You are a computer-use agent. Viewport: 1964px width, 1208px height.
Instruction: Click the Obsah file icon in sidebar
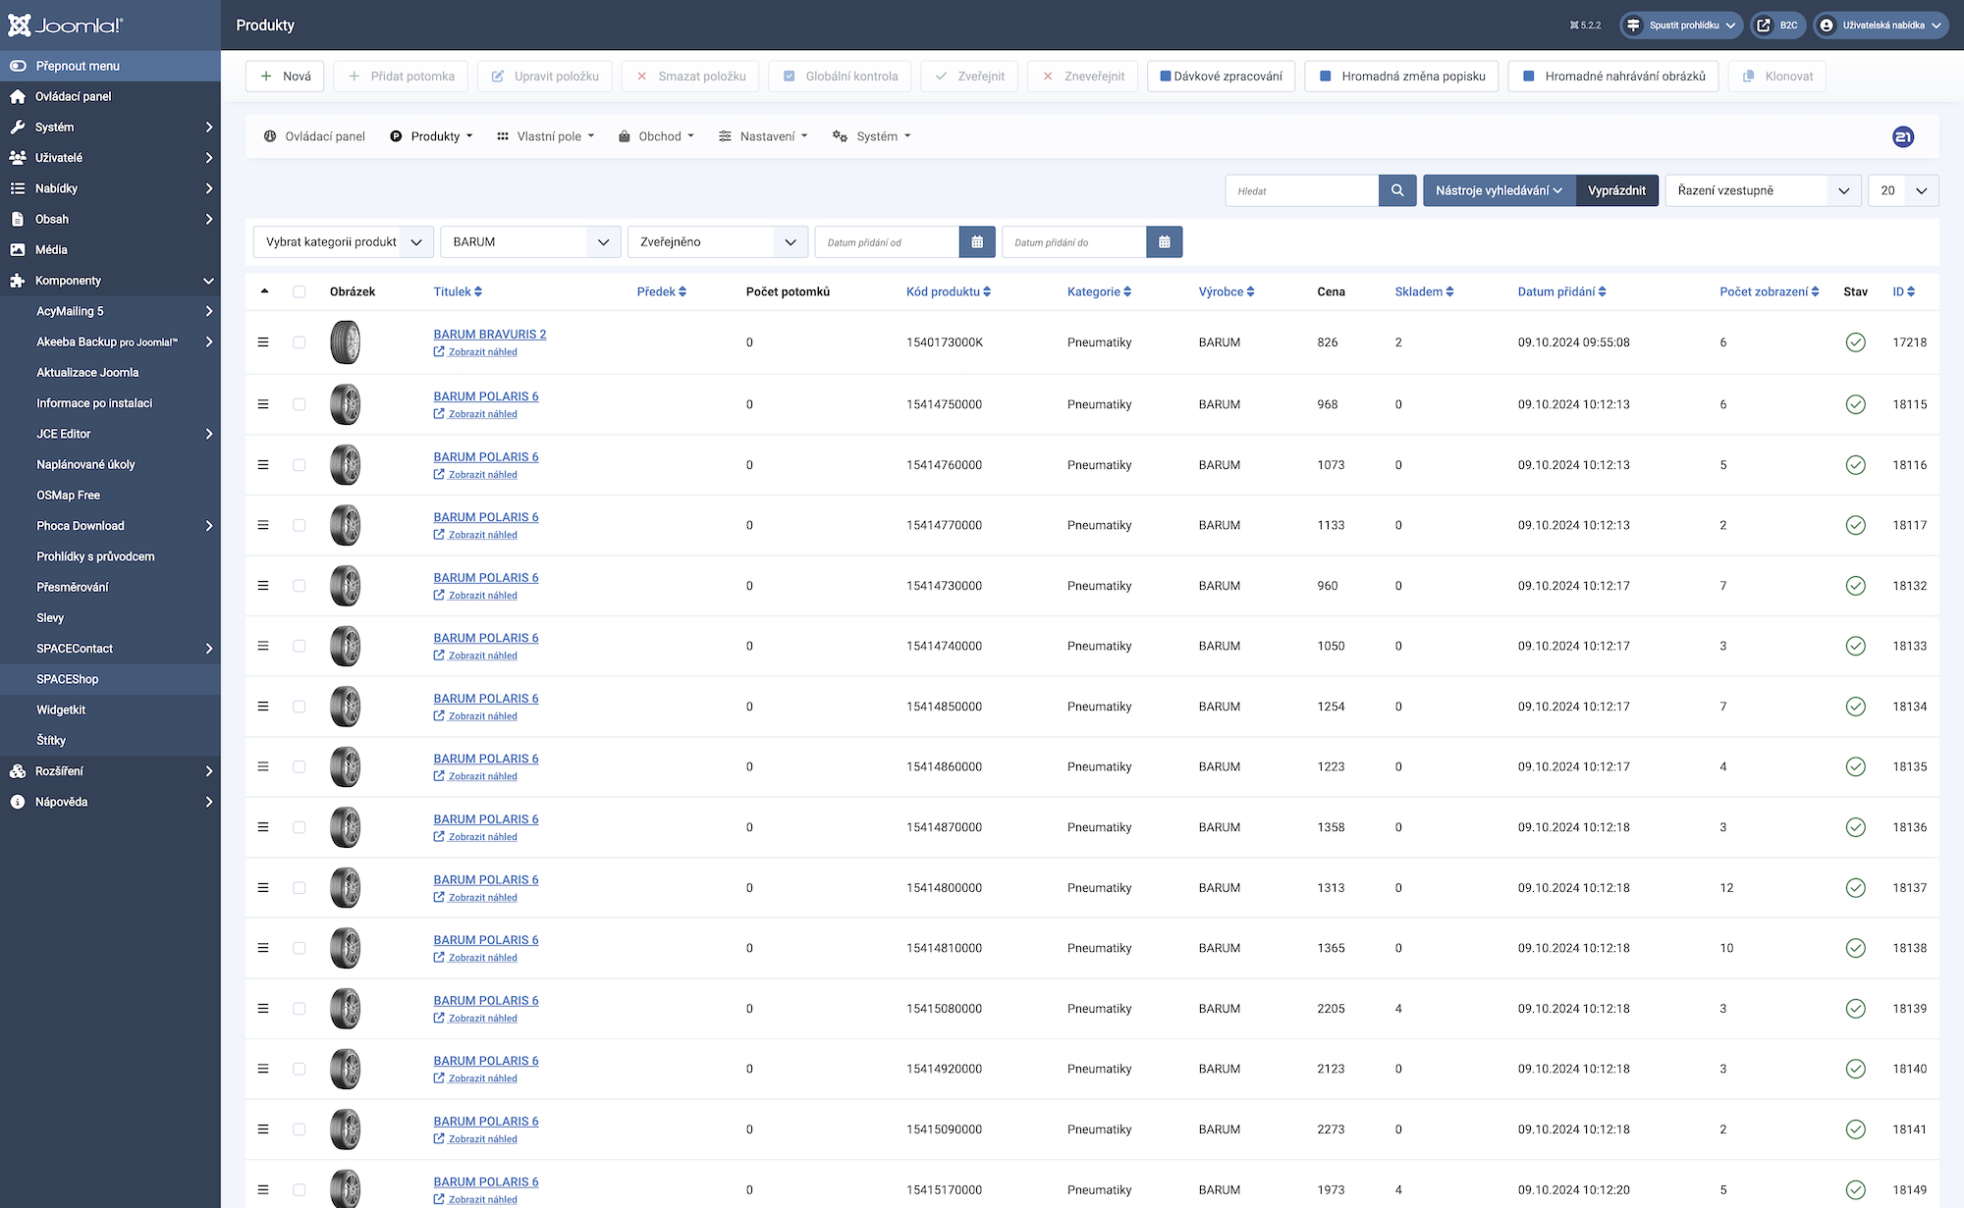(18, 219)
